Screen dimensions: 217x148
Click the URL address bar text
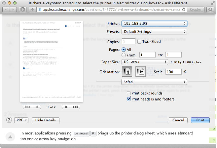[x=111, y=9]
